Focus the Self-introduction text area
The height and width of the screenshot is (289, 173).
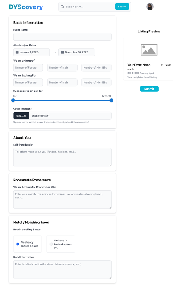pos(62,157)
